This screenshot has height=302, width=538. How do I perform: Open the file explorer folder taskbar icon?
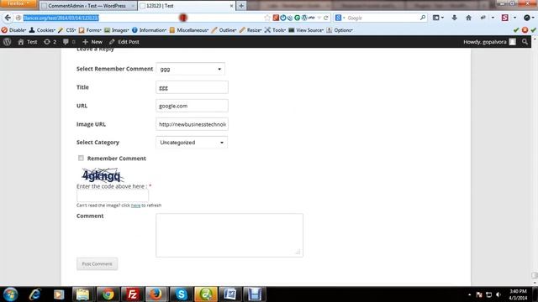coord(82,294)
